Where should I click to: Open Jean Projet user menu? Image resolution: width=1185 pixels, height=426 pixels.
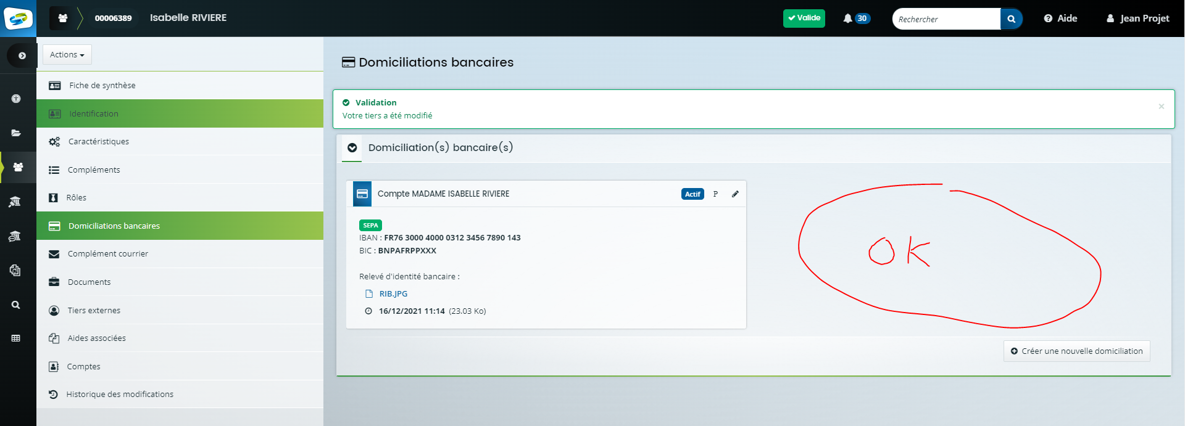[1137, 18]
